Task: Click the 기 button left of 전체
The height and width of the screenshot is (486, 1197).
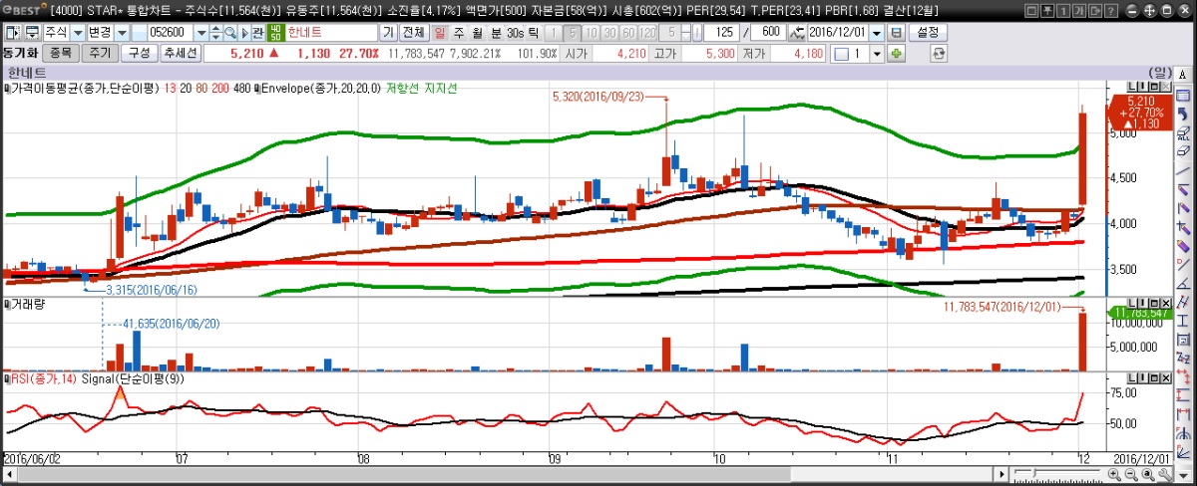Action: click(x=388, y=32)
